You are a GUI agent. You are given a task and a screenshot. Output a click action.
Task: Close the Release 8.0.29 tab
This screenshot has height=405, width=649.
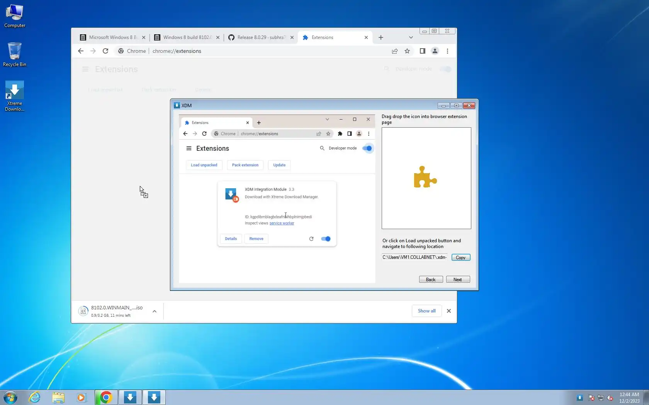(x=292, y=37)
